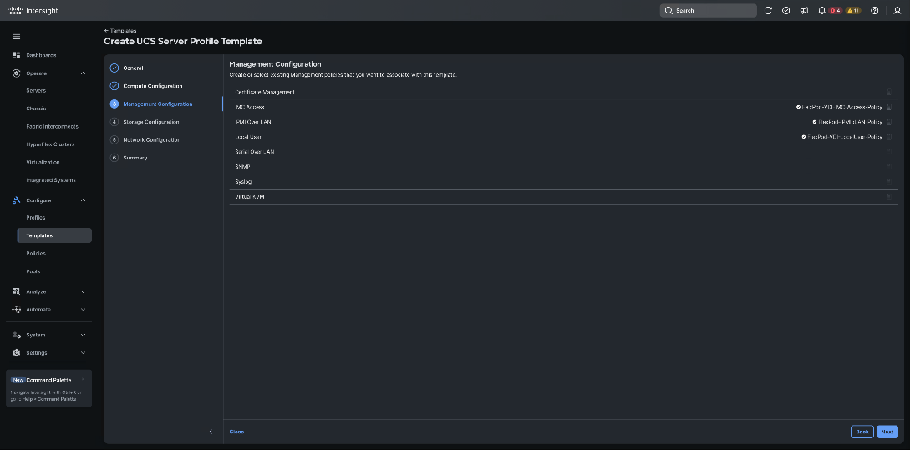
Task: Click the Virtual KVM row label
Action: [x=250, y=197]
